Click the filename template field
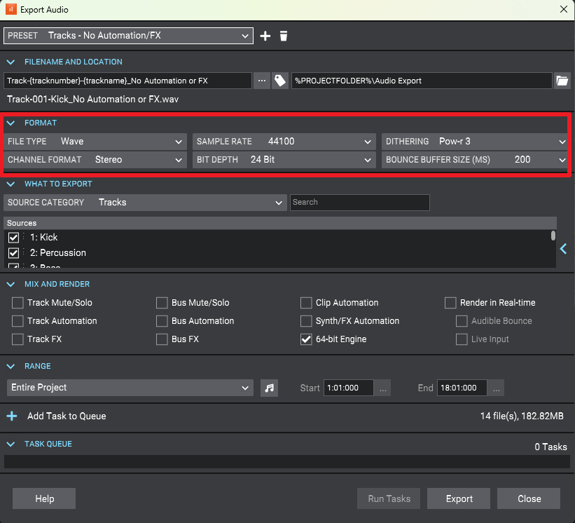 127,81
